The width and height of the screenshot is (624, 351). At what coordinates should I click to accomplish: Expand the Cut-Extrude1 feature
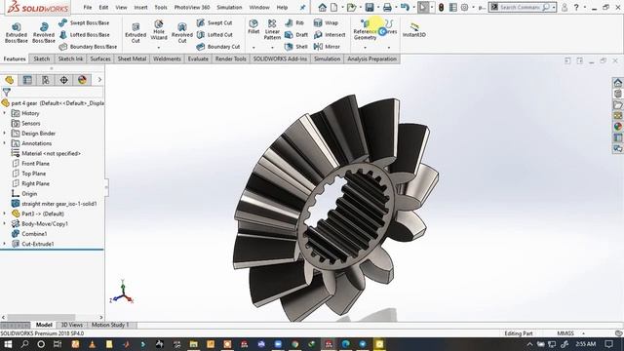(5, 244)
